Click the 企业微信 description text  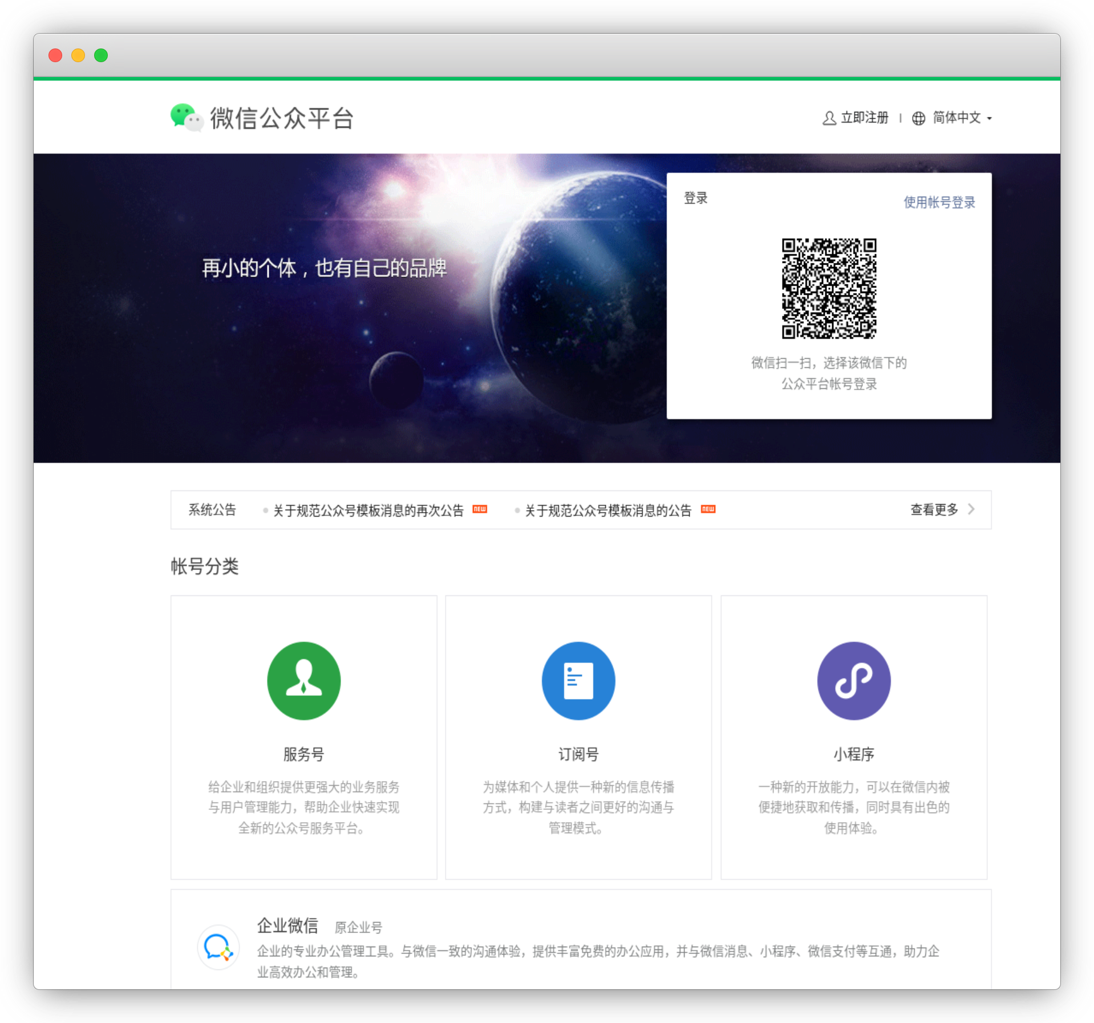tap(598, 961)
